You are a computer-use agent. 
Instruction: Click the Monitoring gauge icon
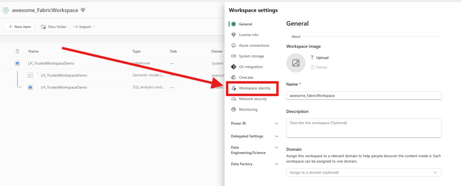pos(234,110)
